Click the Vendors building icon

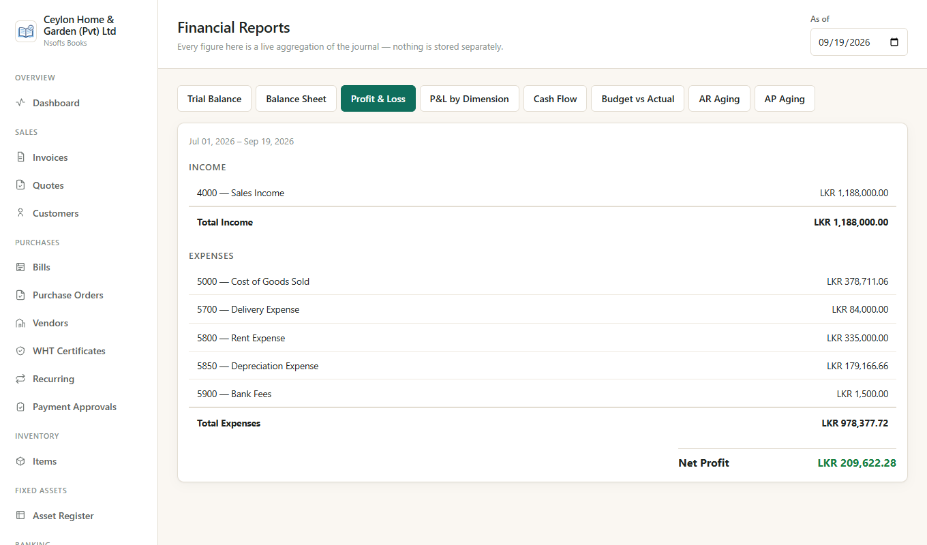[x=20, y=323]
